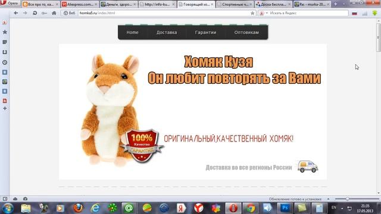
Task: Switch to the 'Спортивные ч...' tab
Action: pos(235,4)
